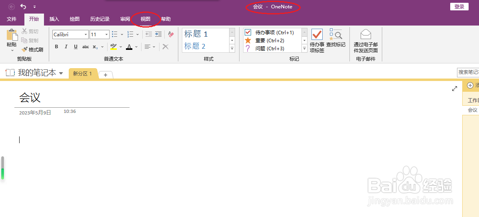The image size is (479, 217).
Task: Expand the full tags gallery
Action: point(305,48)
